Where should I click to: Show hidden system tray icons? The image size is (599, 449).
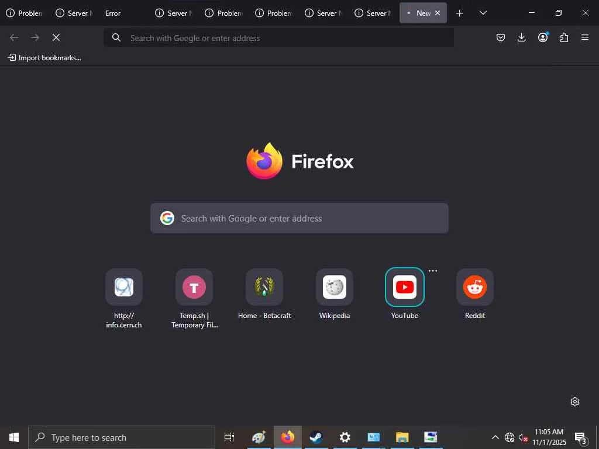click(x=495, y=437)
